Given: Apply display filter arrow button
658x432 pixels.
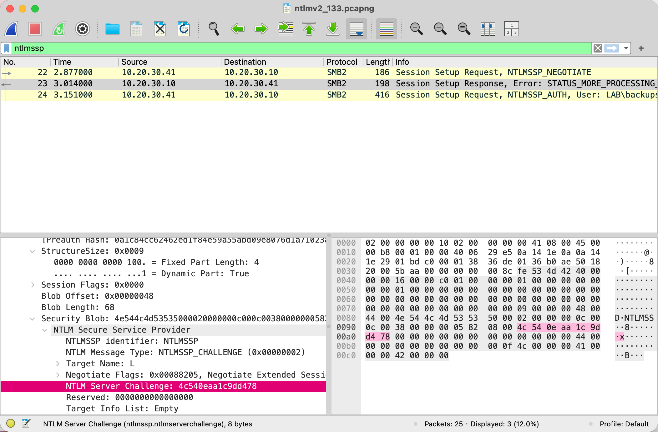Looking at the screenshot, I should tap(612, 48).
